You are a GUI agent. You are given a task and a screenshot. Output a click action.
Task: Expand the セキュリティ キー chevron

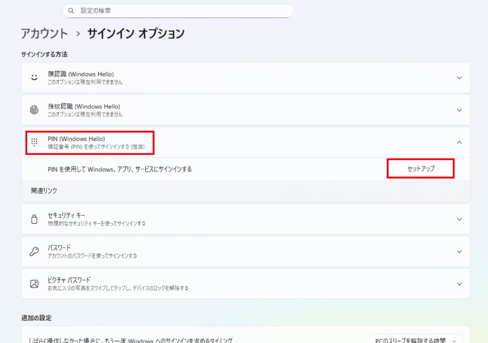459,219
